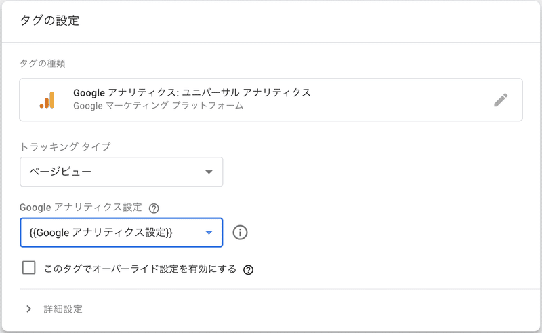
Task: Expand the 詳細設定 section chevron
Action: coord(29,309)
